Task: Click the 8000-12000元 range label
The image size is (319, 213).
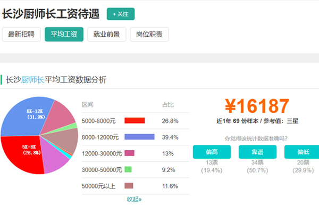Action: pos(100,137)
